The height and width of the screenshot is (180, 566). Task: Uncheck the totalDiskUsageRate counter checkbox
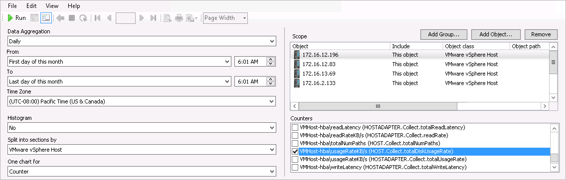295,151
